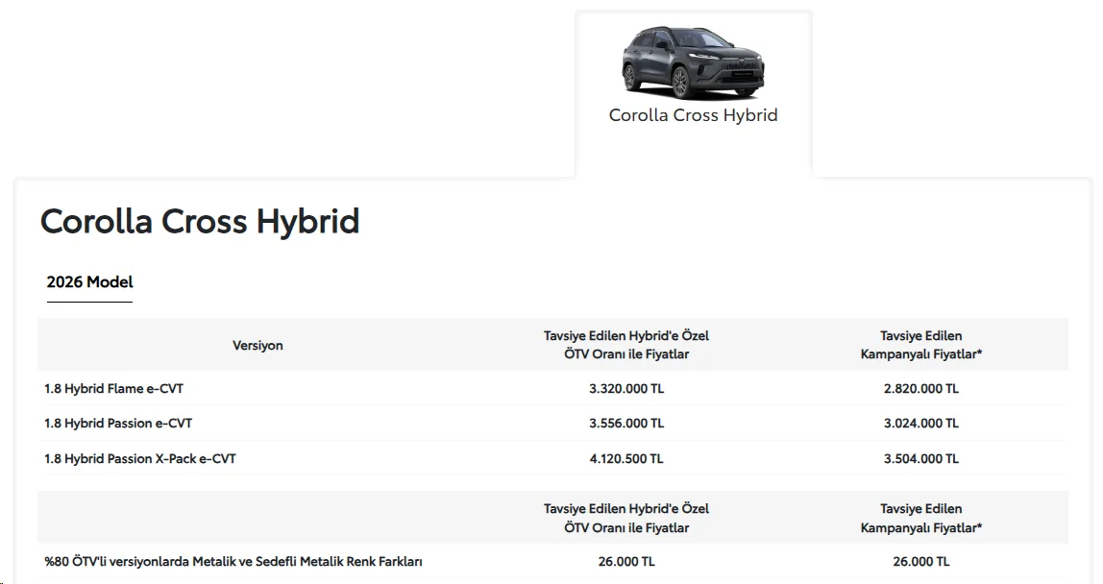Click the first Kampanyalı Fiyatlar column header
Image resolution: width=1103 pixels, height=584 pixels.
point(920,345)
